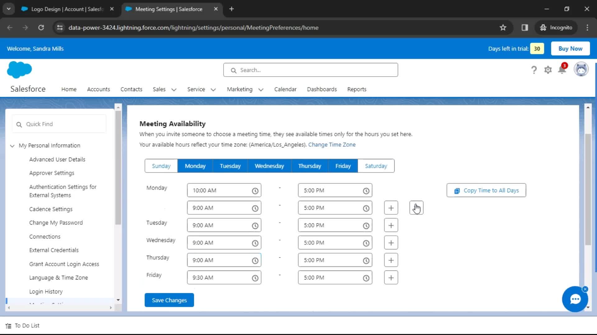Screen dimensions: 597x335
Task: Toggle Tuesday availability off
Action: click(x=230, y=166)
